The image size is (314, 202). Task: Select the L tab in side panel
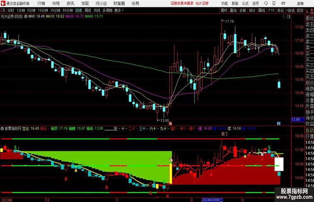click(x=308, y=12)
